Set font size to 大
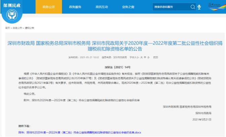This screenshot has height=137, width=226. tap(142, 58)
